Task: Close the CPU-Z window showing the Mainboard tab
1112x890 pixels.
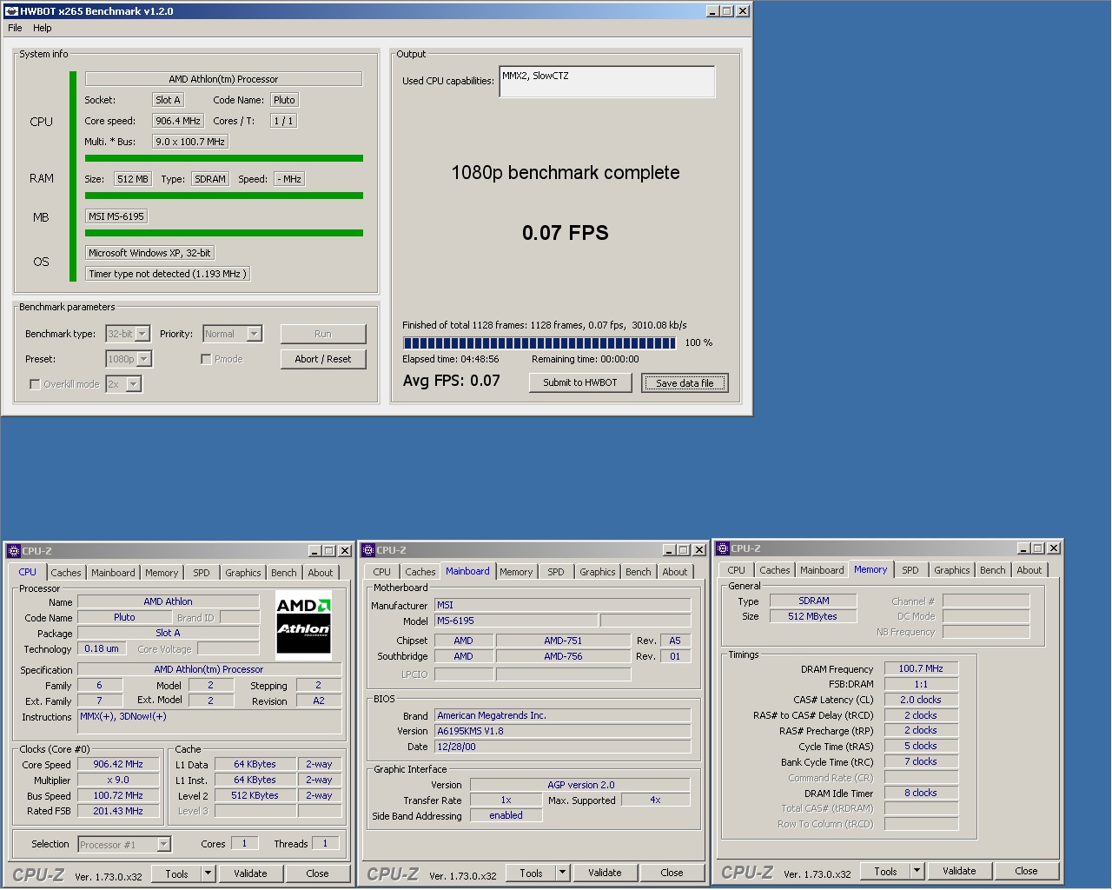Action: (x=699, y=550)
